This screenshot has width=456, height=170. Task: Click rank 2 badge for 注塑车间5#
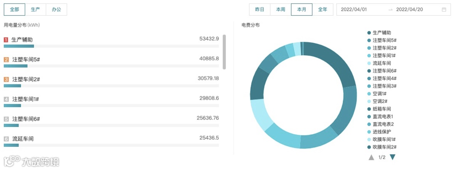[x=6, y=59]
